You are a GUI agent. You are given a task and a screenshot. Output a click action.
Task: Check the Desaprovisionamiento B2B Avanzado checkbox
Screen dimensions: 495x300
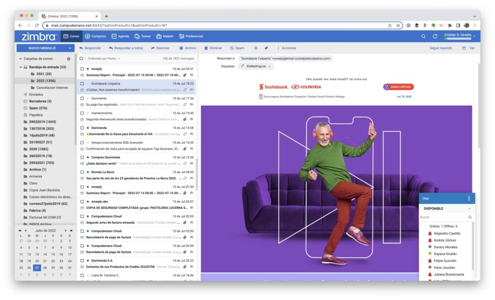(x=82, y=143)
